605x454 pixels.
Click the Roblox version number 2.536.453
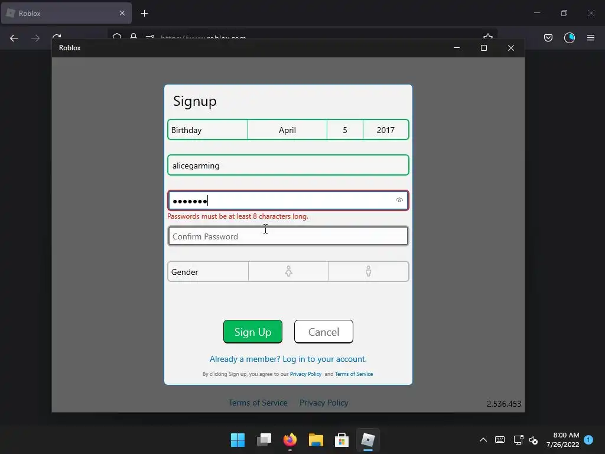(x=504, y=404)
